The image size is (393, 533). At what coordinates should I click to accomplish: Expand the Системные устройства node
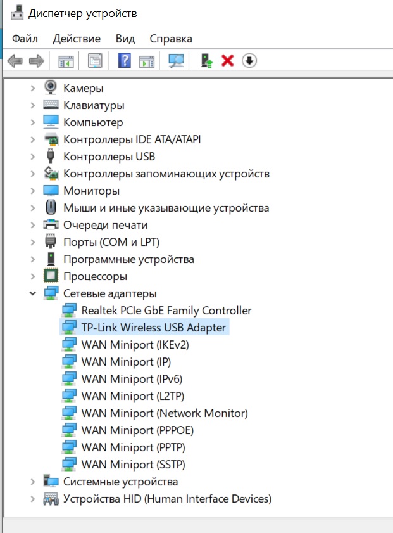tap(32, 482)
